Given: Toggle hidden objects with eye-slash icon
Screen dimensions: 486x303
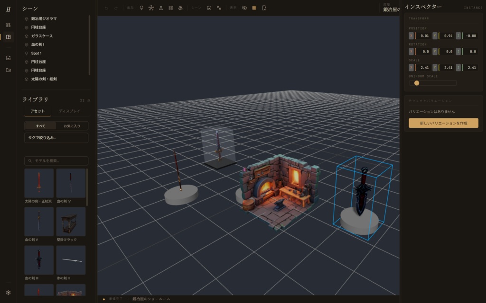Looking at the screenshot, I should (244, 8).
